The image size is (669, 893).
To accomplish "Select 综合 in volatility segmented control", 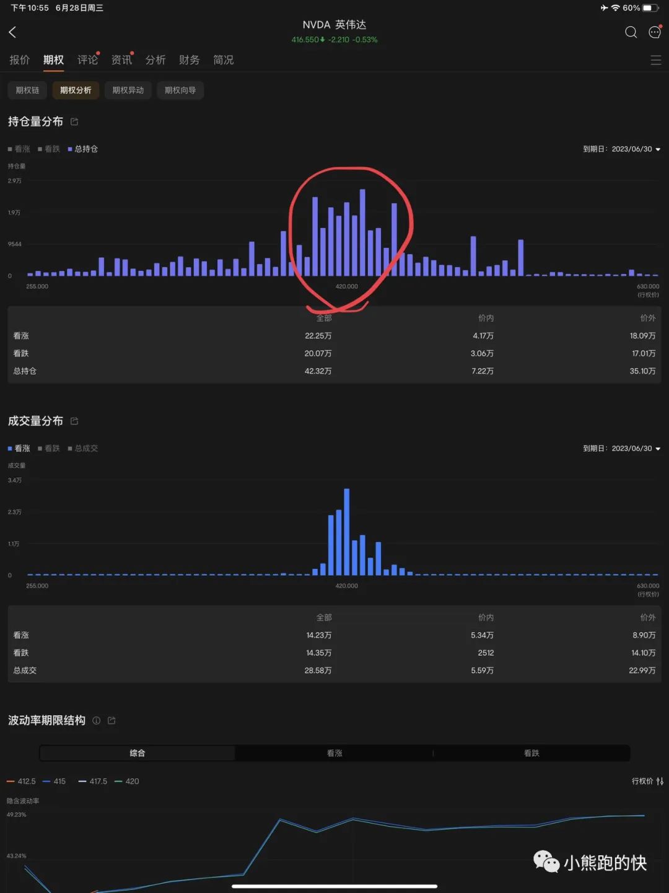I will (137, 753).
